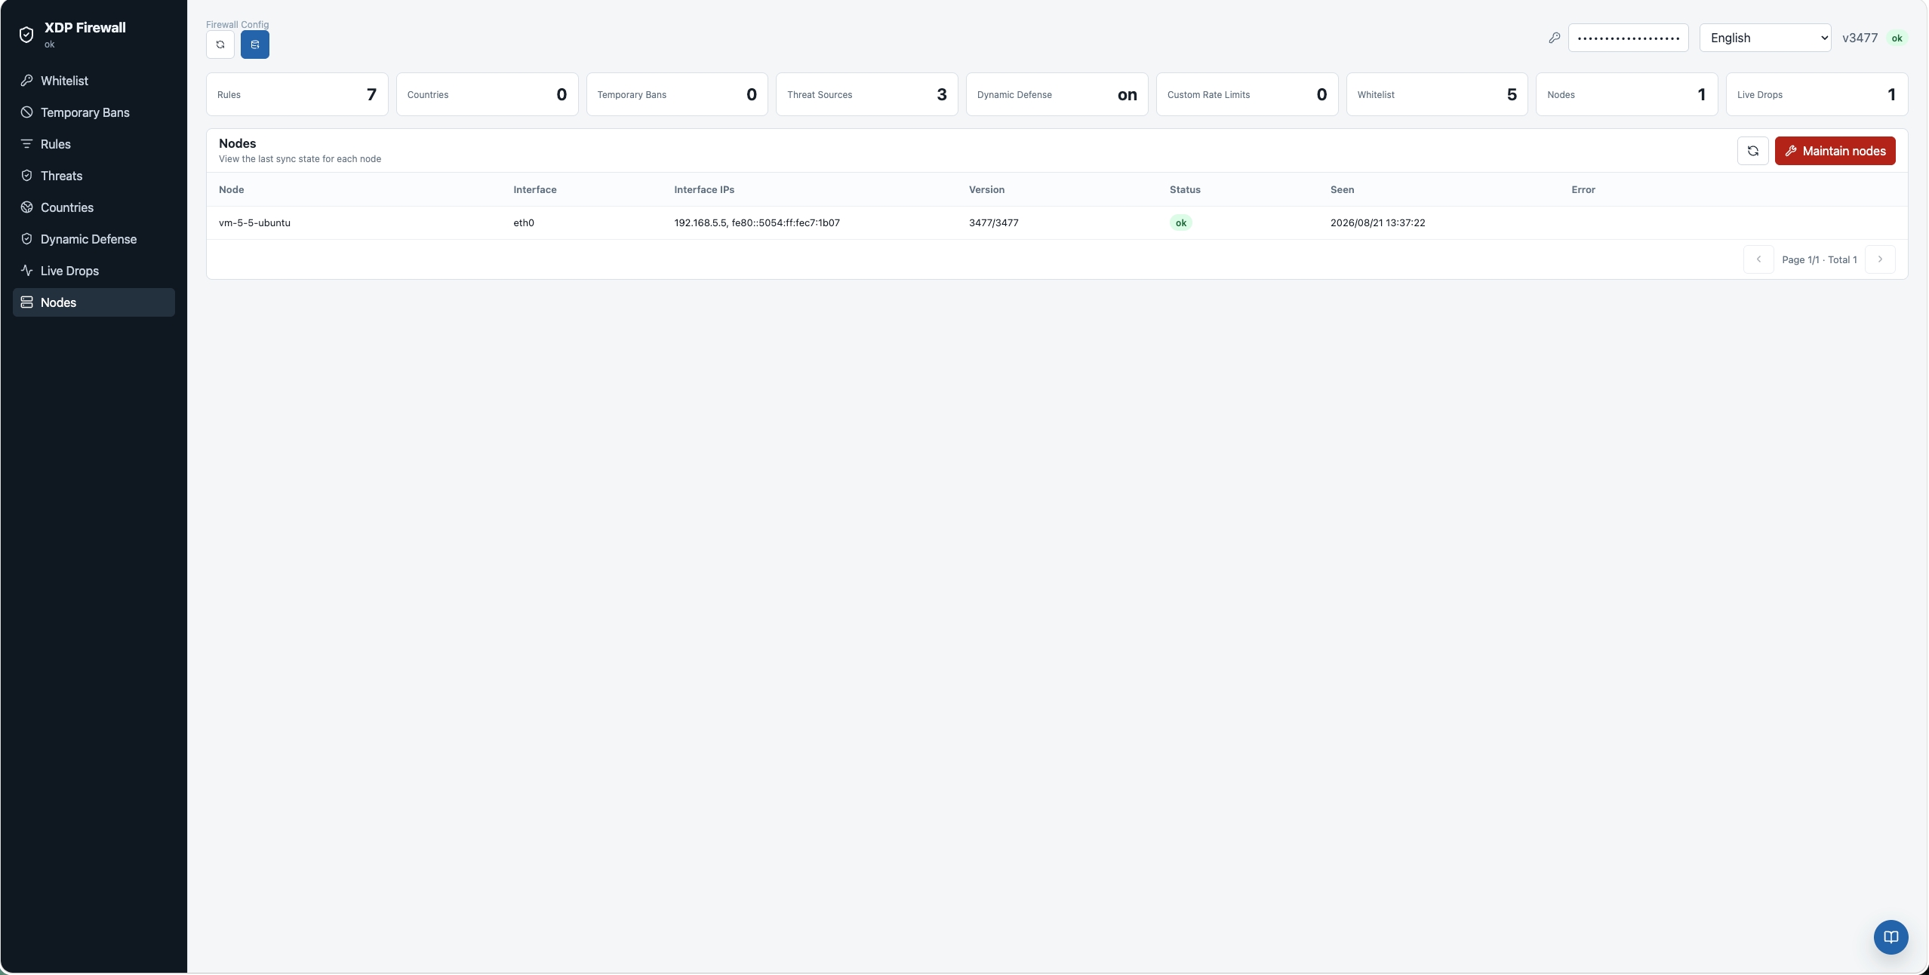Click the v3477 version label
The width and height of the screenshot is (1929, 975).
click(1860, 38)
